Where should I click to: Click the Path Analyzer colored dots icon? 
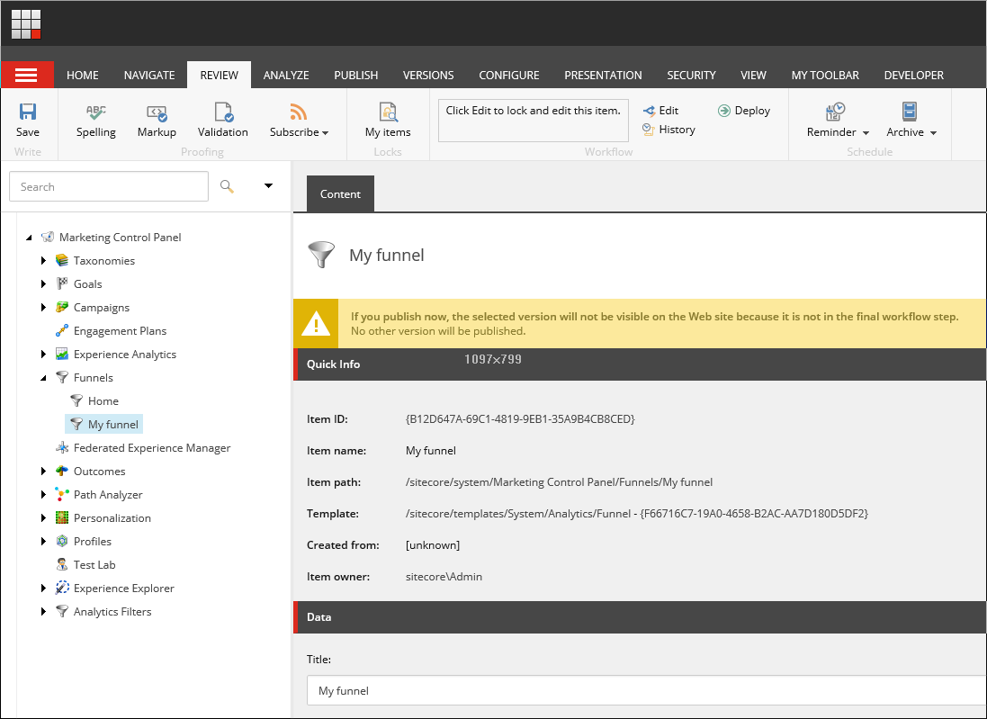[62, 494]
